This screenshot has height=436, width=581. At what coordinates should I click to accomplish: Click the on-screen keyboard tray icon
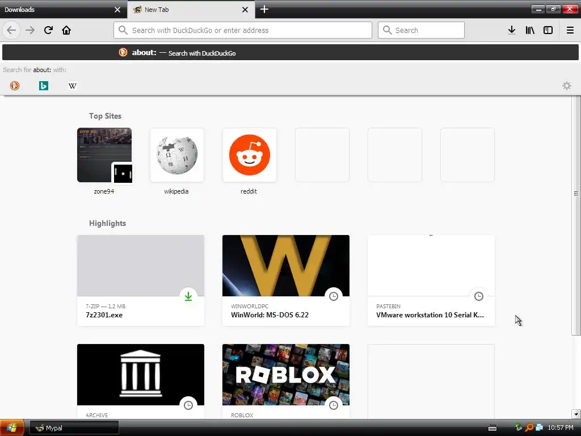[492, 428]
